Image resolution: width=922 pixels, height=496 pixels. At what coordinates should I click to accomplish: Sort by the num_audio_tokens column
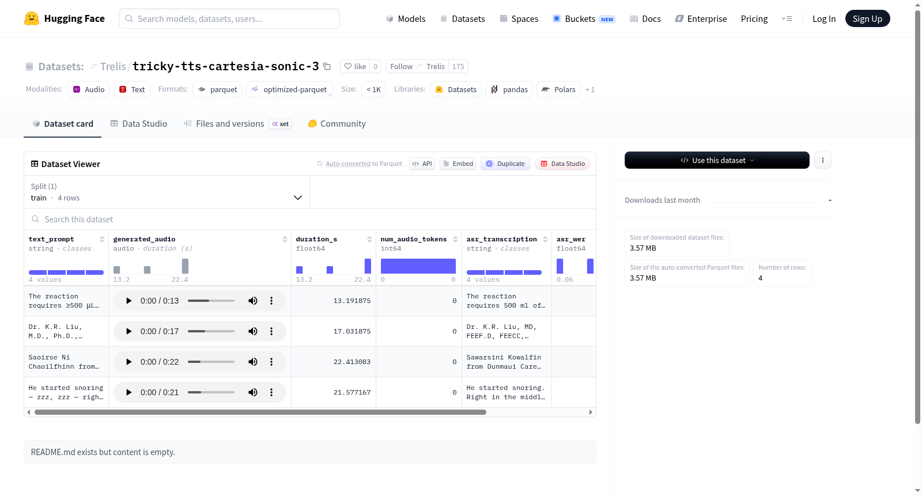[455, 239]
